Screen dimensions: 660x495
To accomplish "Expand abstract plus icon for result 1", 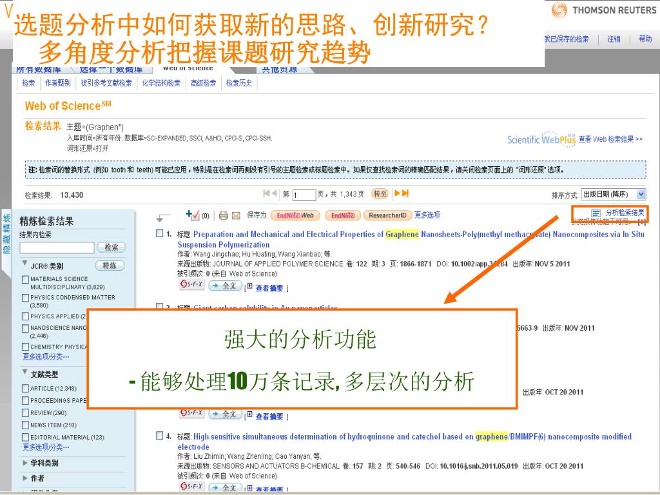I will [249, 286].
